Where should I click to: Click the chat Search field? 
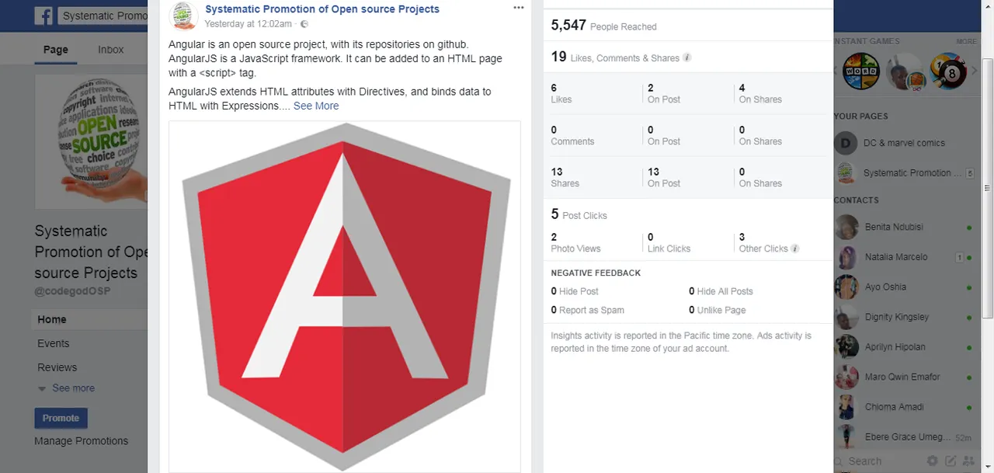878,461
